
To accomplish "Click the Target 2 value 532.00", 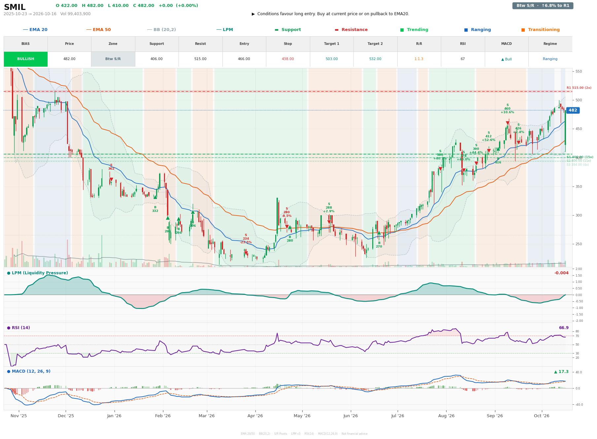I will 375,59.
